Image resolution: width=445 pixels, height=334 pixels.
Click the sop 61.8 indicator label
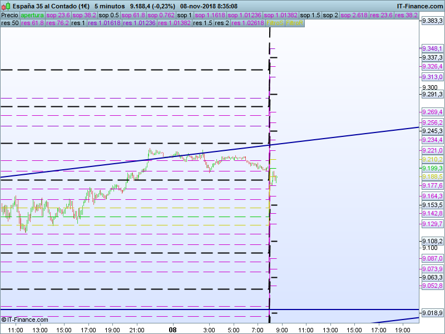pyautogui.click(x=134, y=15)
